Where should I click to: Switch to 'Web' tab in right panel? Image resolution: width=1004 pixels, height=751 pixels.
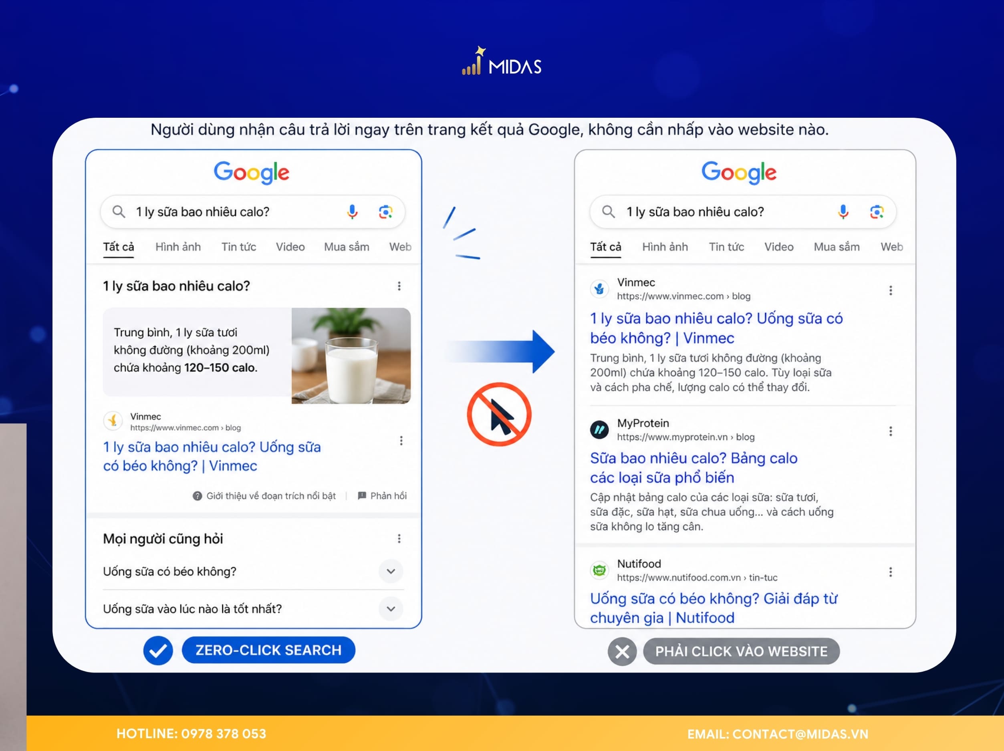pyautogui.click(x=892, y=247)
